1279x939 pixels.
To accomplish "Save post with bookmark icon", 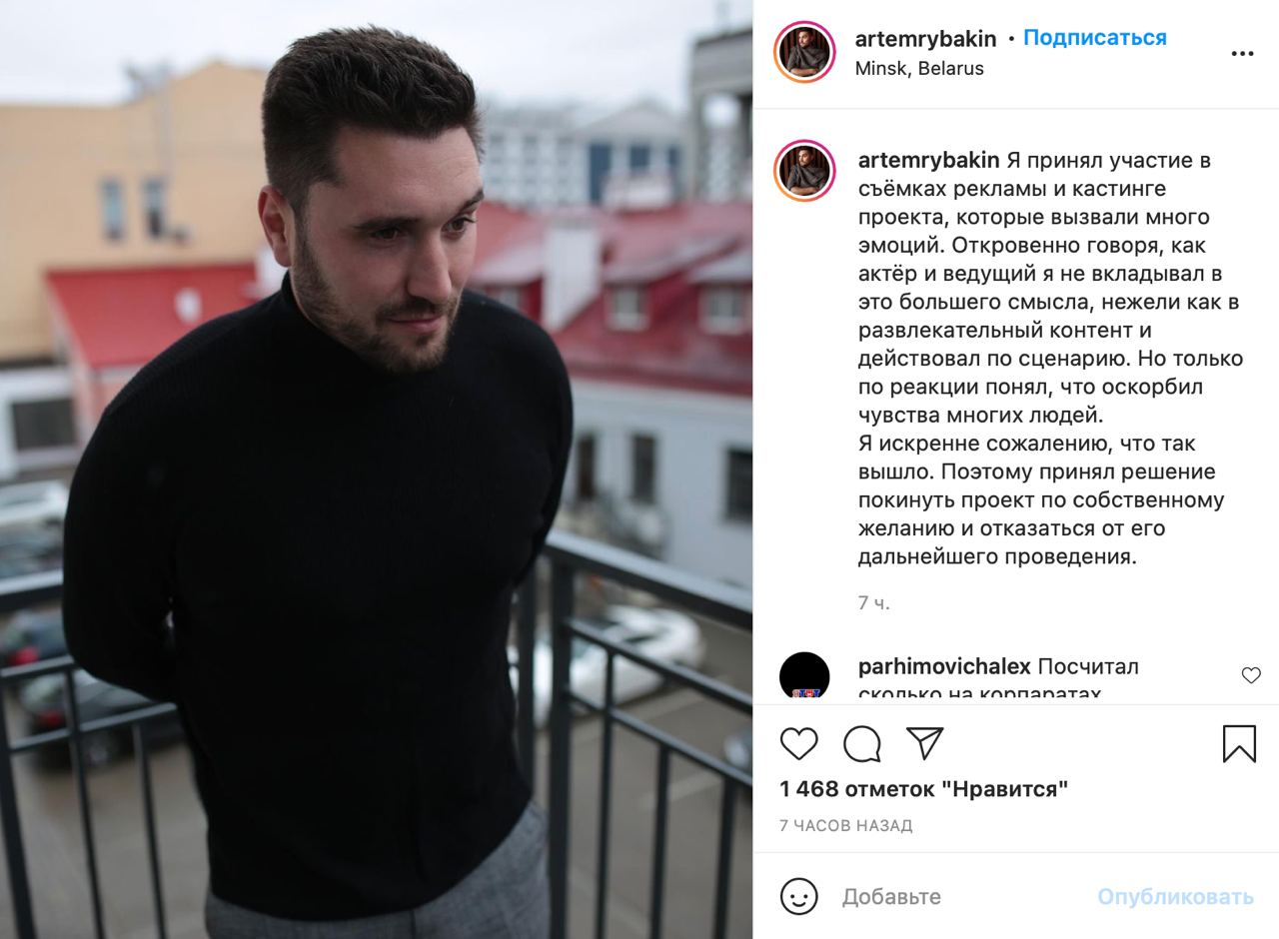I will (x=1239, y=744).
